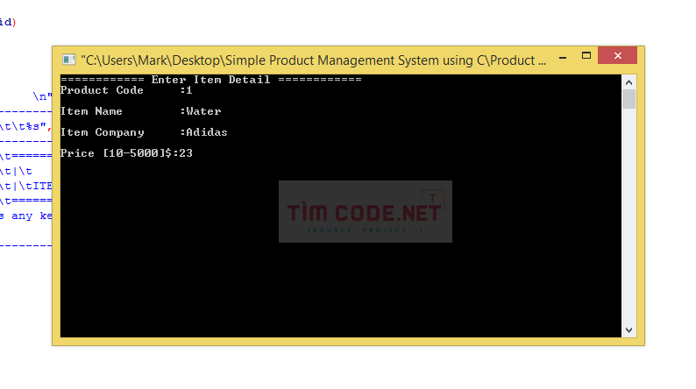Click the 'Enter Item Detail' header line

(211, 80)
